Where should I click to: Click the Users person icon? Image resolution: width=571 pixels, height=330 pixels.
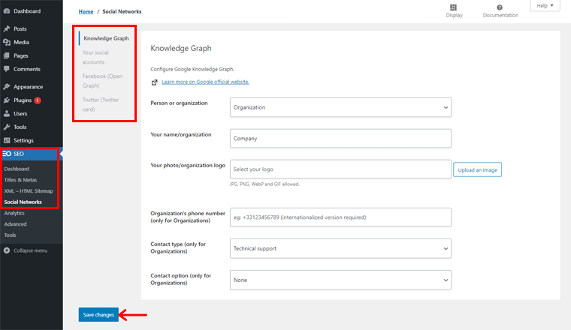pos(7,114)
